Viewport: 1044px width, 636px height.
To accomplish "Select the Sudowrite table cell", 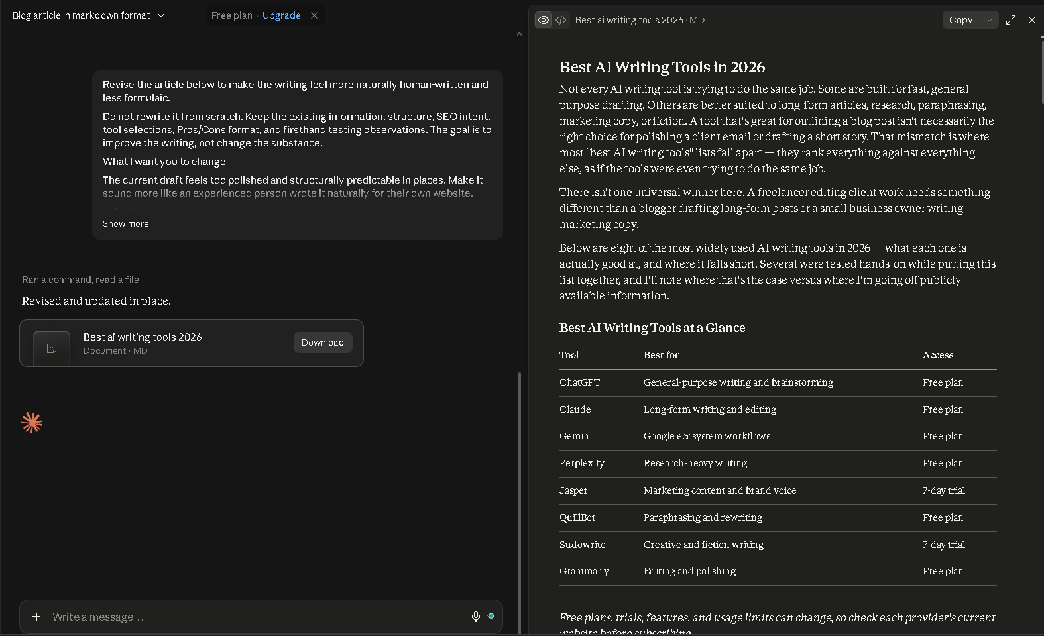I will 582,545.
